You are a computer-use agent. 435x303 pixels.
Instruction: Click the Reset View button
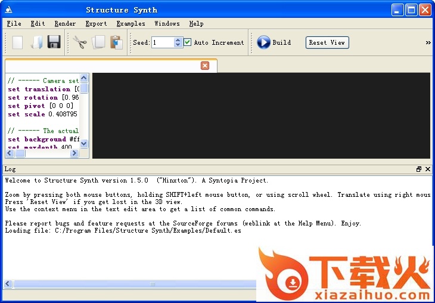(x=327, y=43)
